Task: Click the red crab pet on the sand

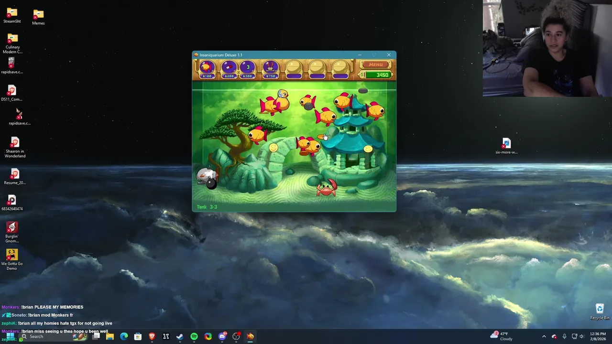Action: tap(327, 188)
